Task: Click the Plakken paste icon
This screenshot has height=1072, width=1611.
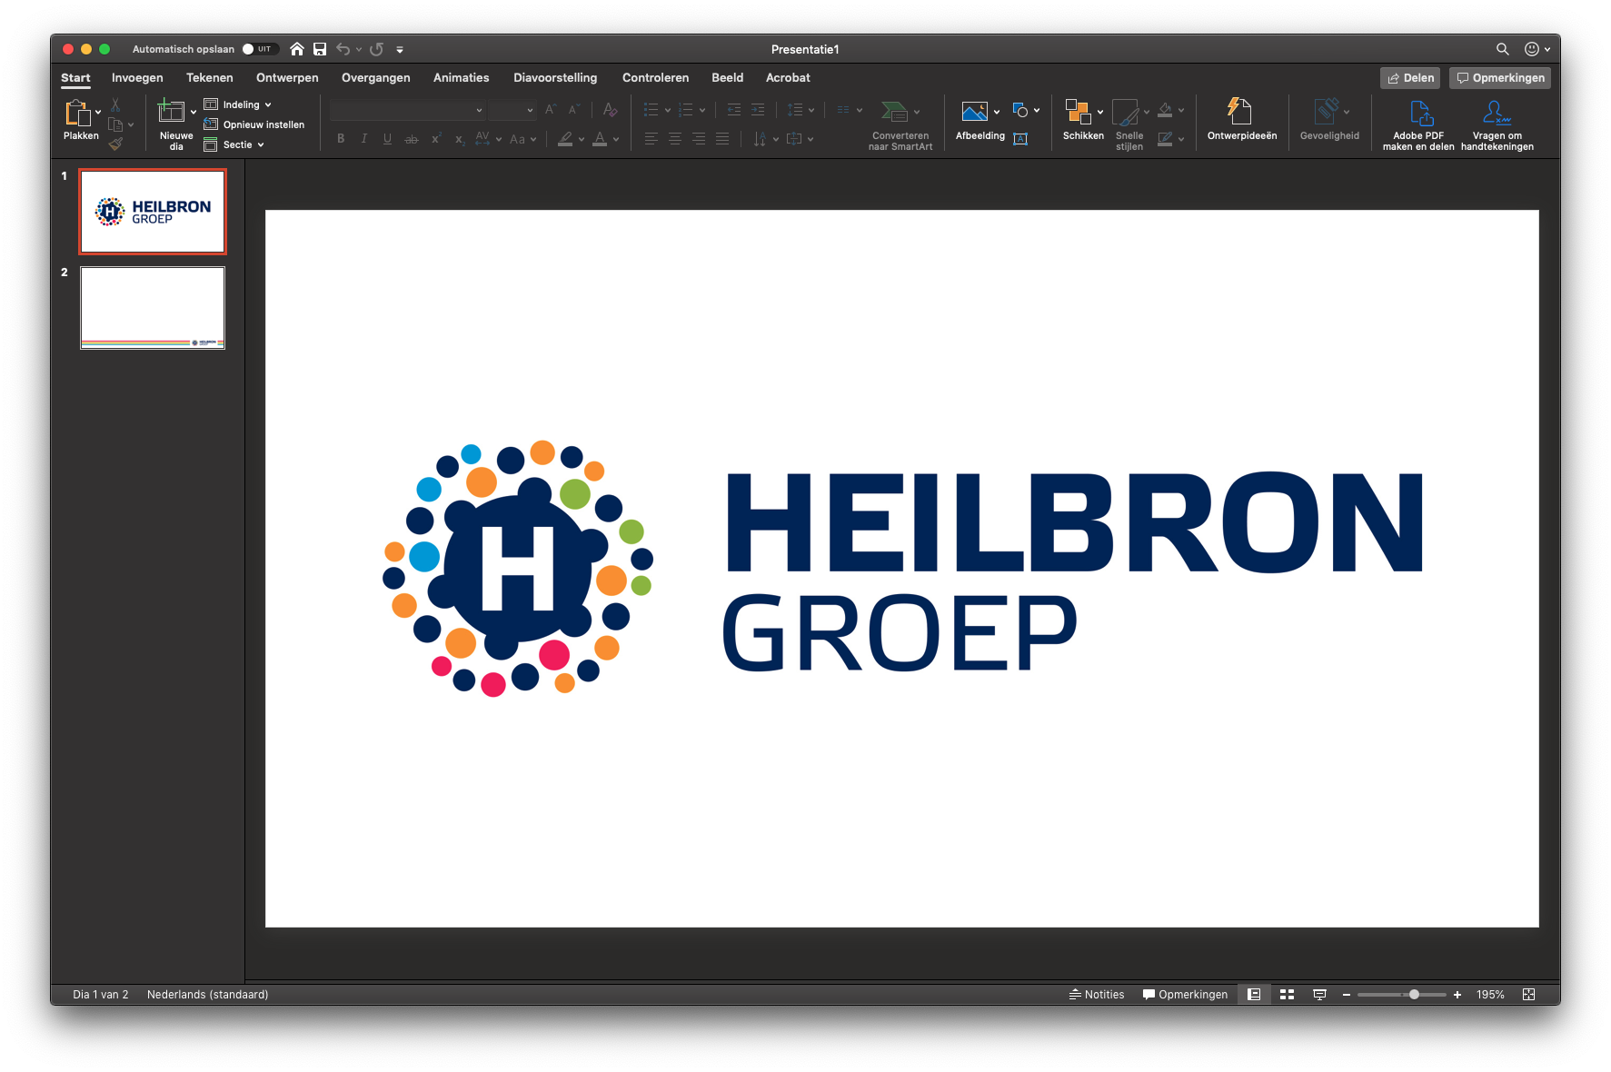Action: coord(76,114)
